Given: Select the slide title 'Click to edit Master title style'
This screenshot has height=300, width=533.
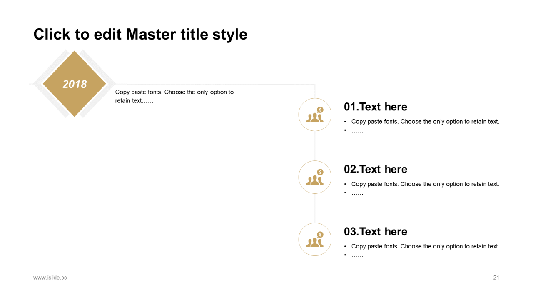Looking at the screenshot, I should 140,34.
